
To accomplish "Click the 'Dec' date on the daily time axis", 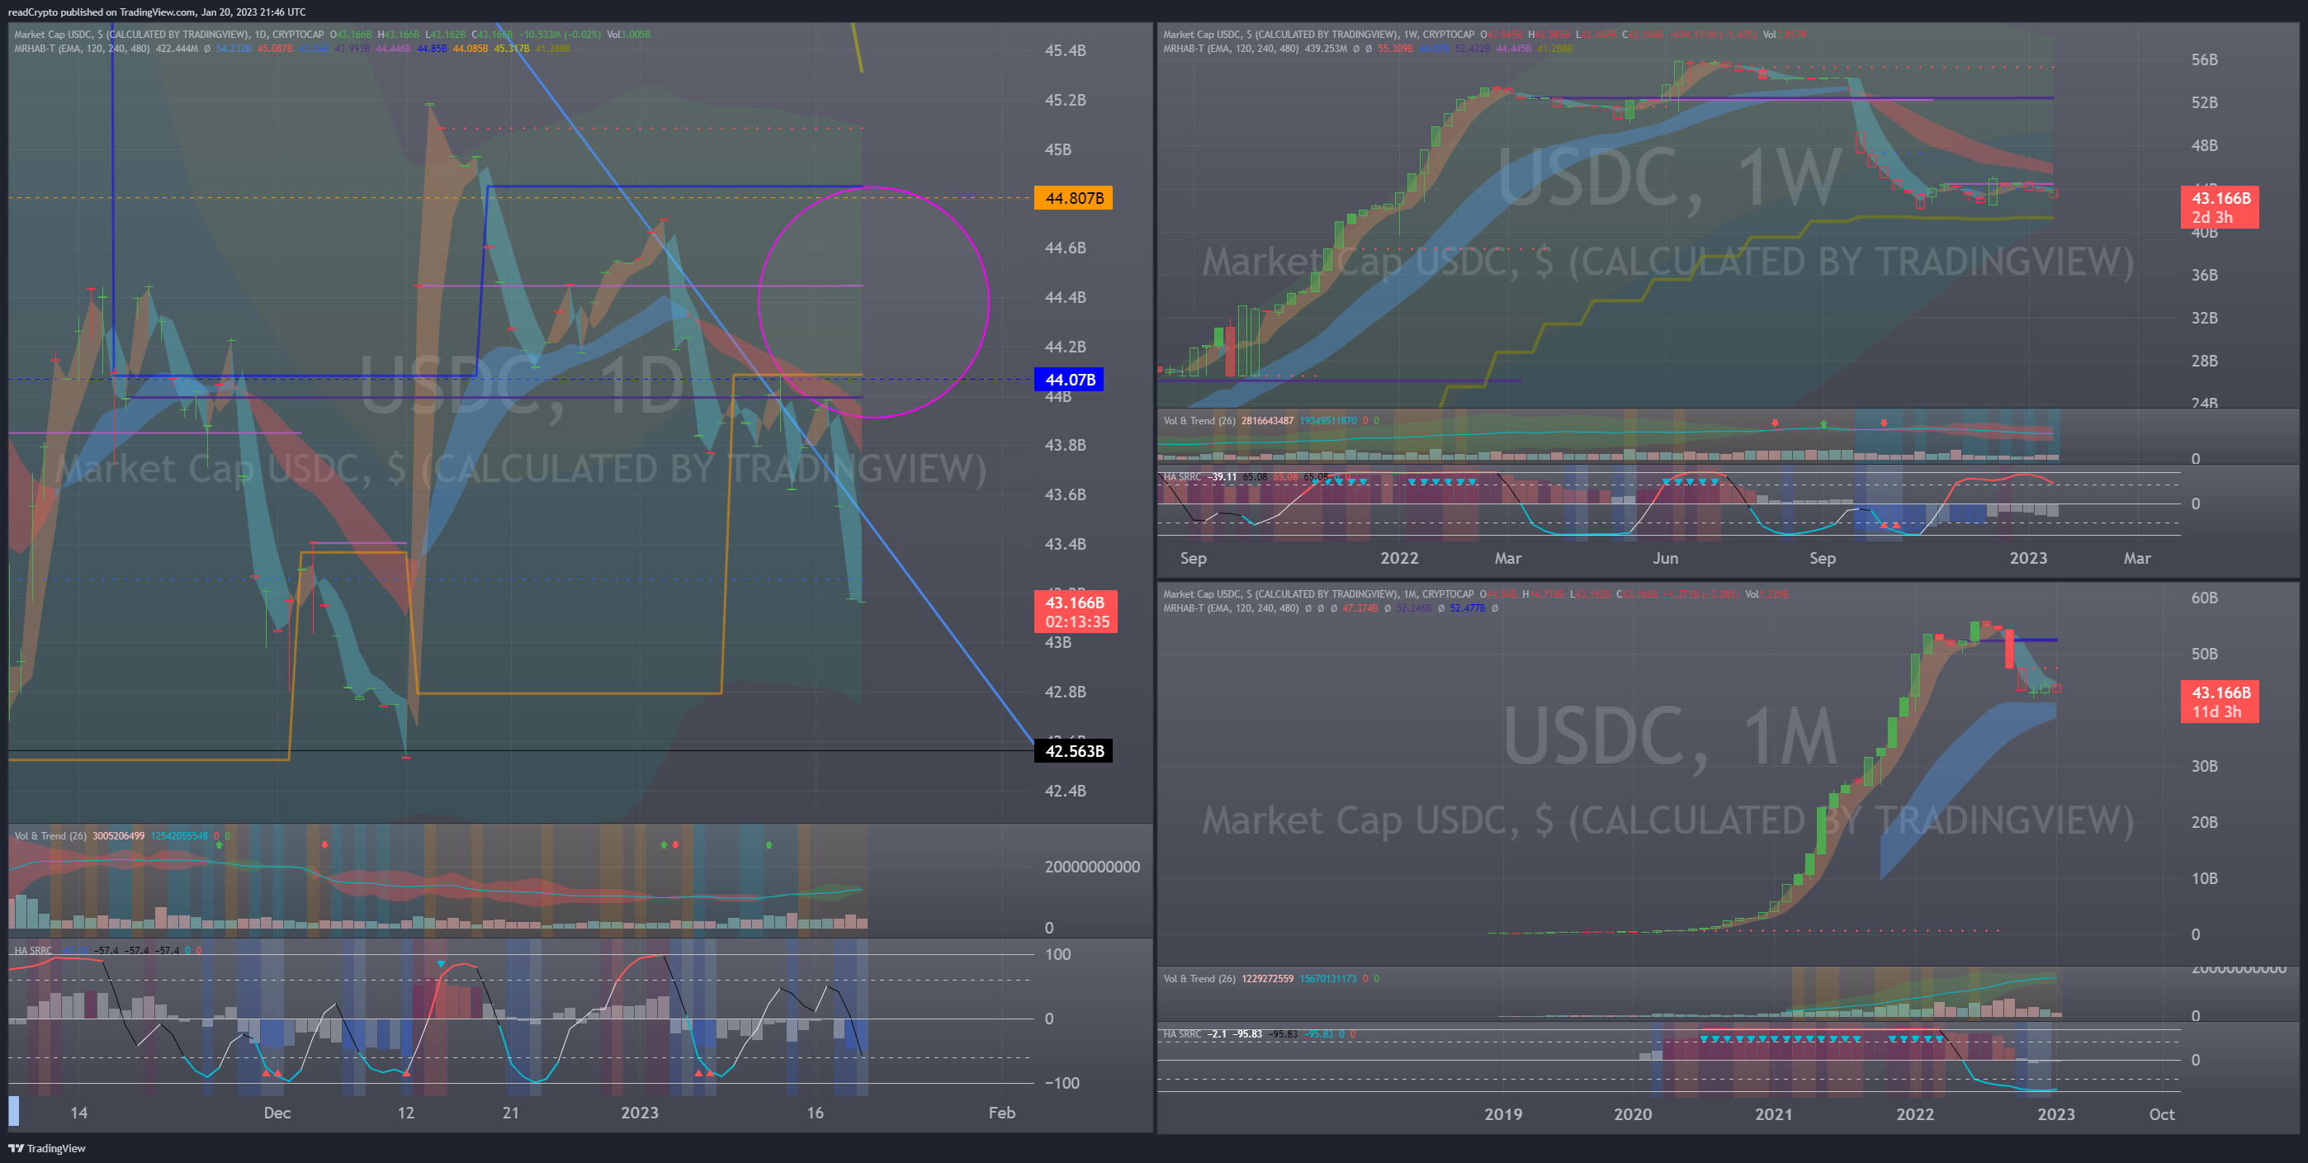I will click(277, 1113).
